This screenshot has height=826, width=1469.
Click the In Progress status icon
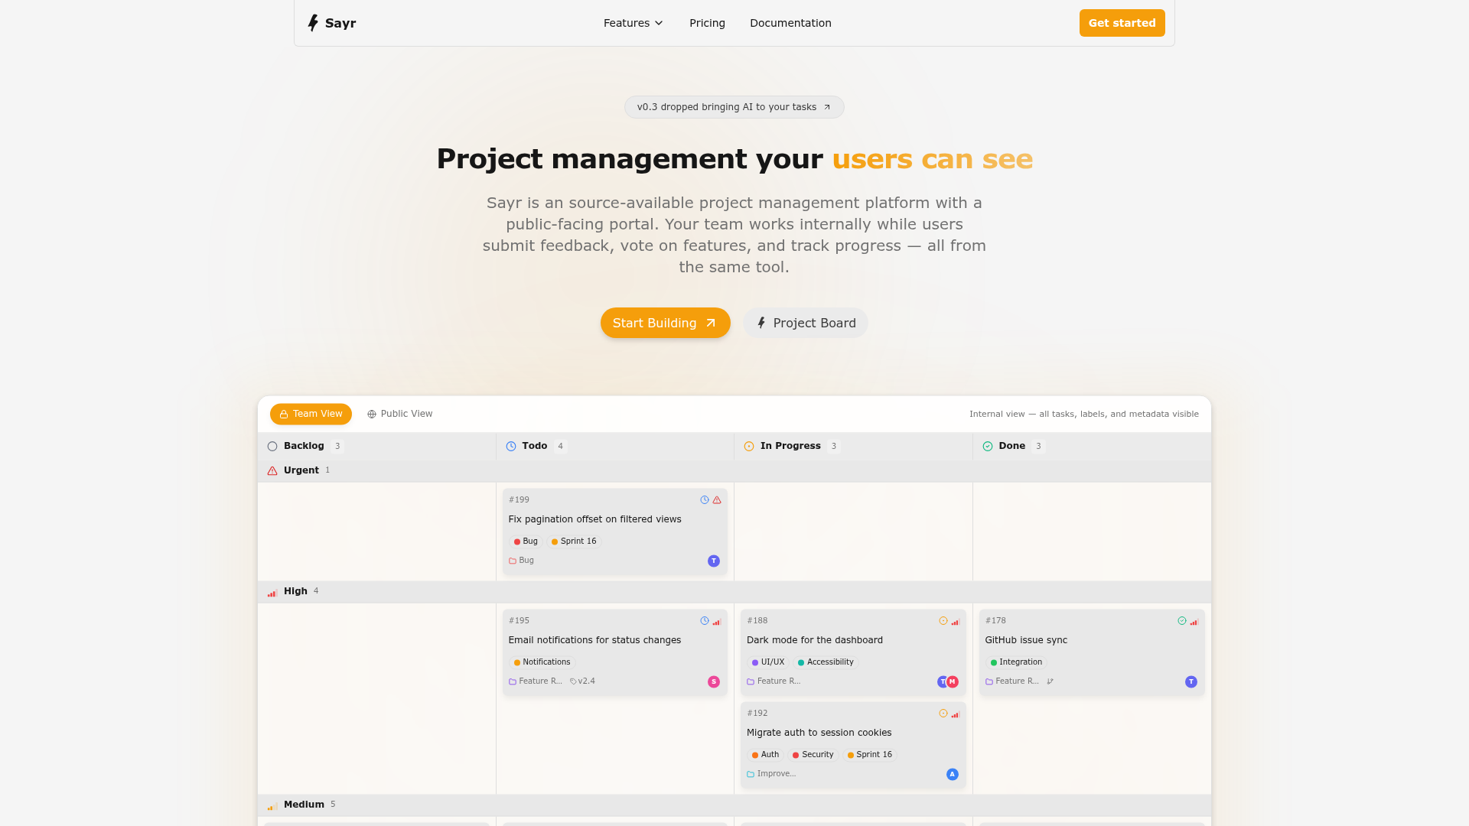coord(749,447)
